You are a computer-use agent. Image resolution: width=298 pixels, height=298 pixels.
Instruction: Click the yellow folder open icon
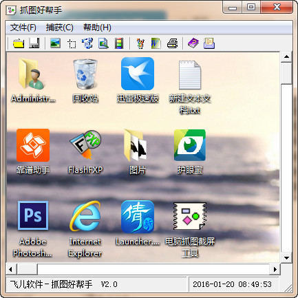click(19, 43)
